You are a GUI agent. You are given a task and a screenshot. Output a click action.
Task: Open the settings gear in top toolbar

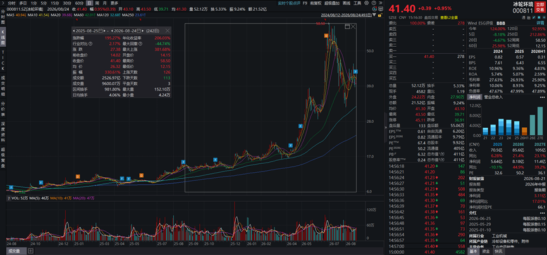click(x=366, y=3)
